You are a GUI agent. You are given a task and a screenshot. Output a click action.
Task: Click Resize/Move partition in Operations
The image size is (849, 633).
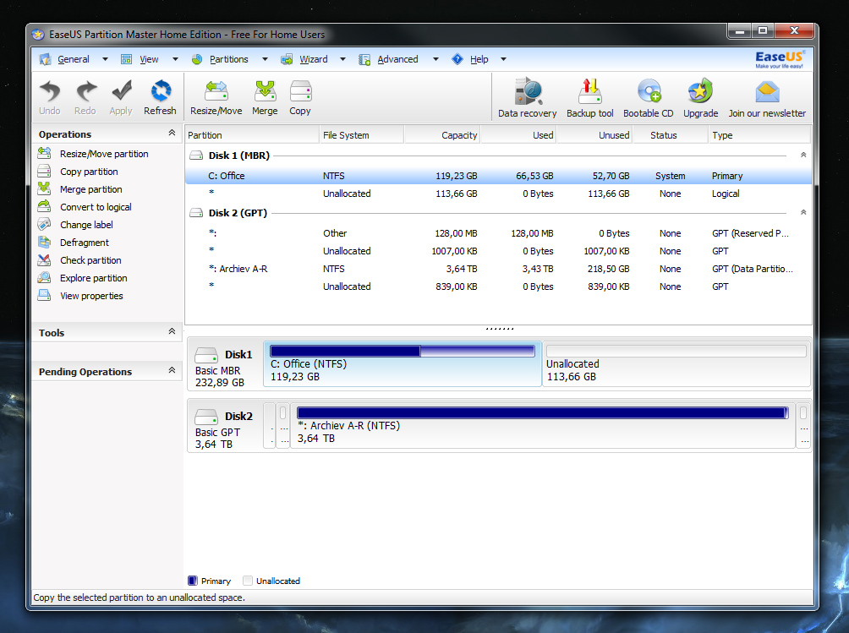pyautogui.click(x=104, y=154)
